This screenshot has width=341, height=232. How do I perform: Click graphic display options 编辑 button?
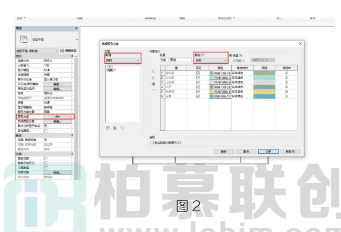58,89
